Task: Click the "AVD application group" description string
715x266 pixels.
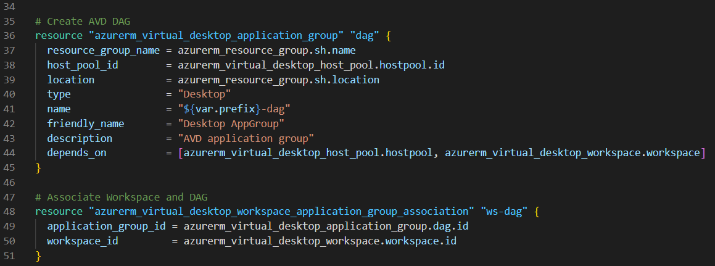Action: click(x=246, y=138)
